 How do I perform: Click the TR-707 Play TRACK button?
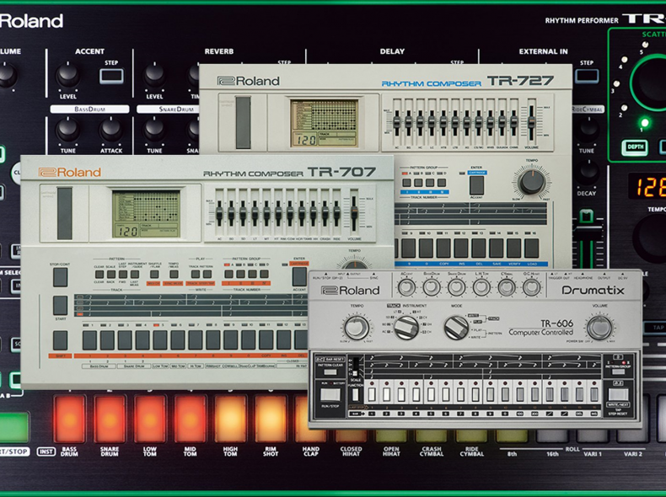click(x=196, y=274)
